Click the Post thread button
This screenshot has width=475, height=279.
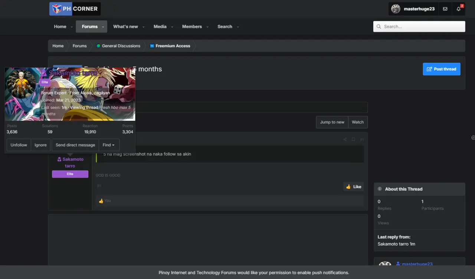coord(442,69)
